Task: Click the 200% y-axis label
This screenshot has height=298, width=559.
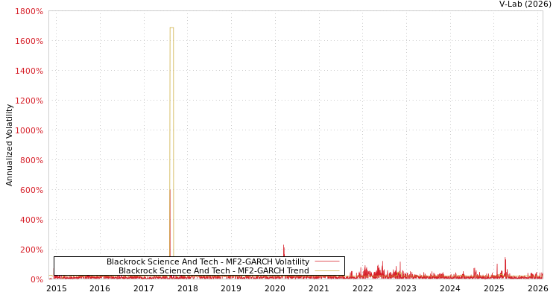Action: pyautogui.click(x=32, y=250)
